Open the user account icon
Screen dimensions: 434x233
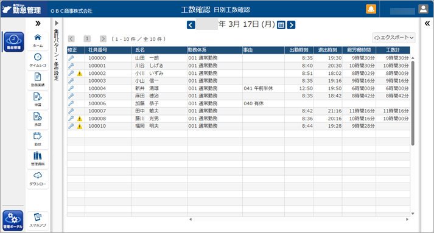(423, 9)
